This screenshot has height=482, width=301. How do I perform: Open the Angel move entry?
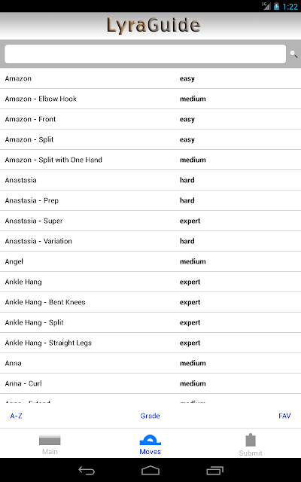[x=150, y=261]
